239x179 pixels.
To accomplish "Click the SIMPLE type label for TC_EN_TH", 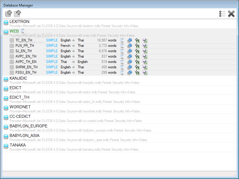I will 52,40.
